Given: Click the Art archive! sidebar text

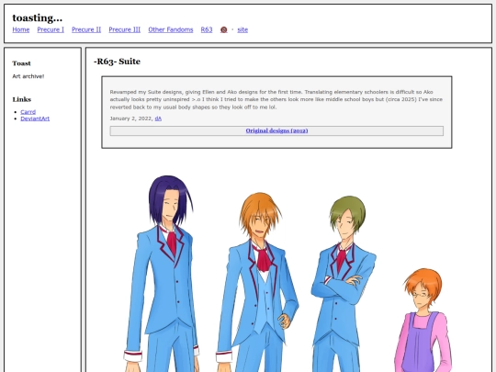Looking at the screenshot, I should tap(28, 76).
